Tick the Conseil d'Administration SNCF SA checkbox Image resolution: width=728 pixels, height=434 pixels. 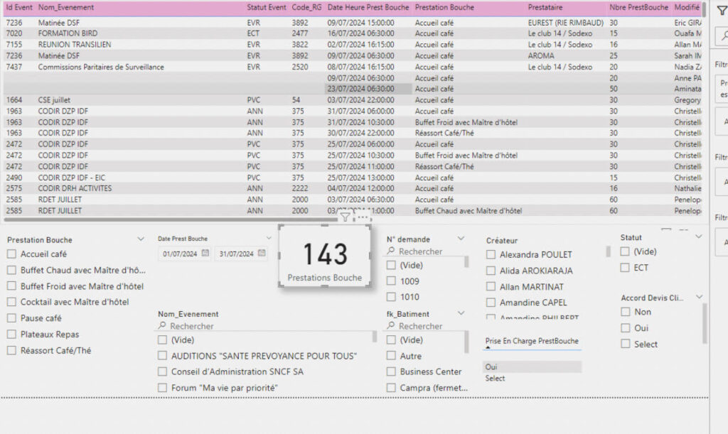[x=162, y=371]
